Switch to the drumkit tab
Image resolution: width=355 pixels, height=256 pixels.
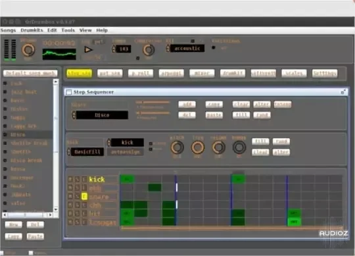233,74
